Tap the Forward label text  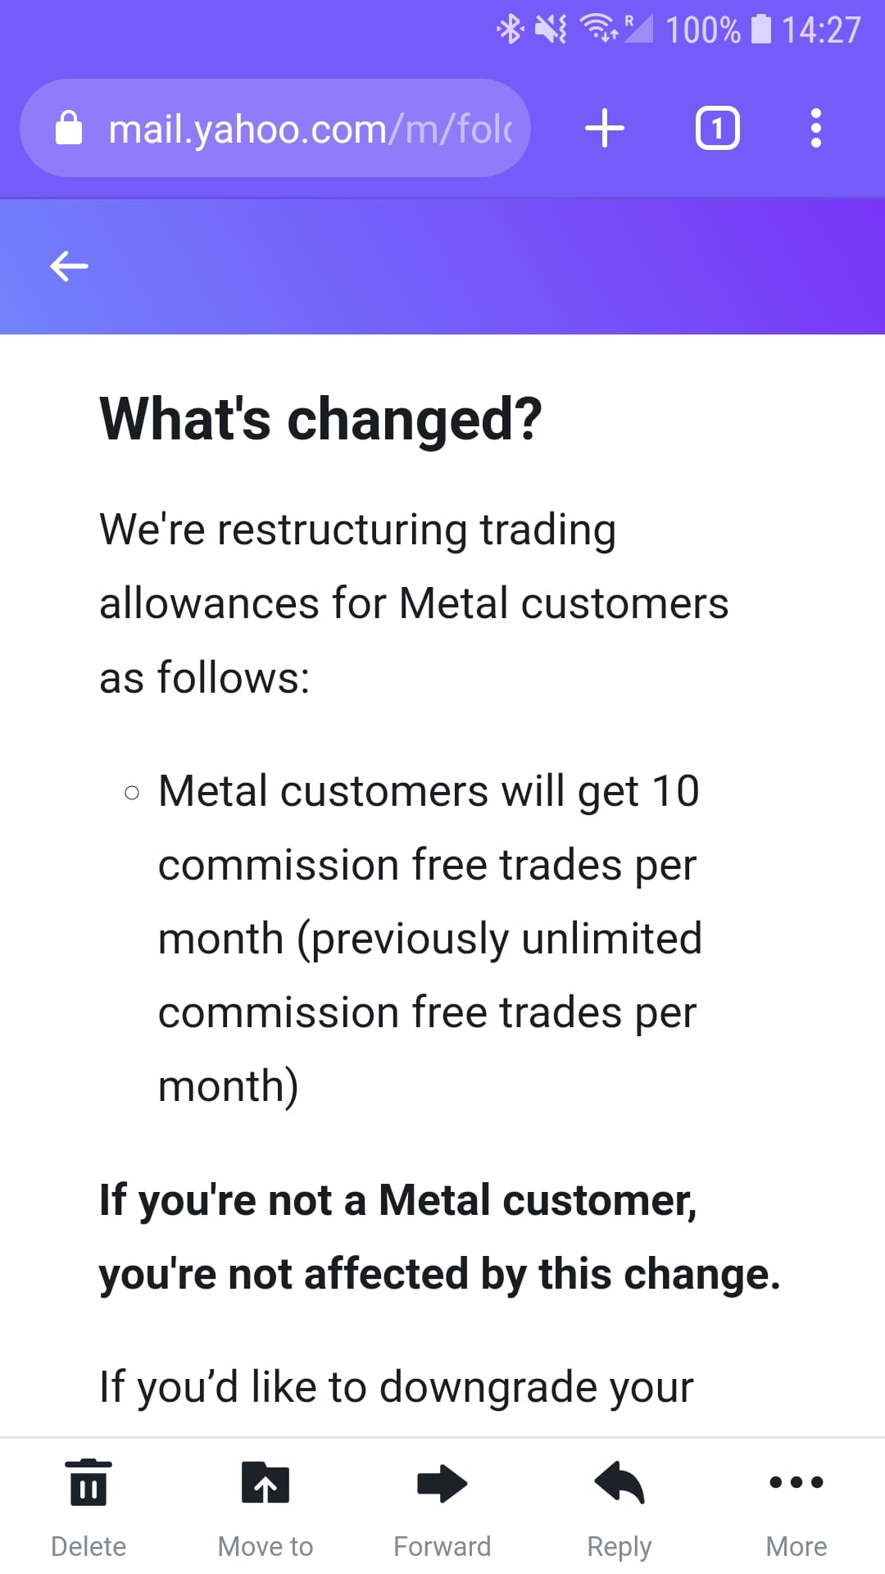pos(442,1546)
